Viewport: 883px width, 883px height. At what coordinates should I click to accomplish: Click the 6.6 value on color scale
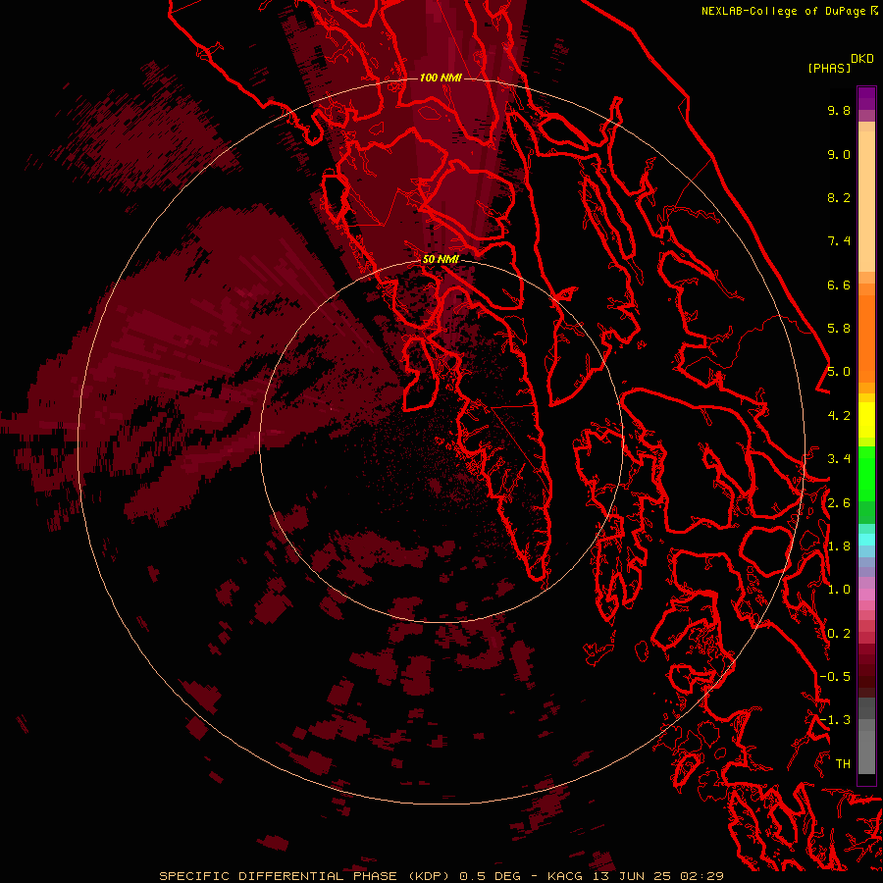839,285
